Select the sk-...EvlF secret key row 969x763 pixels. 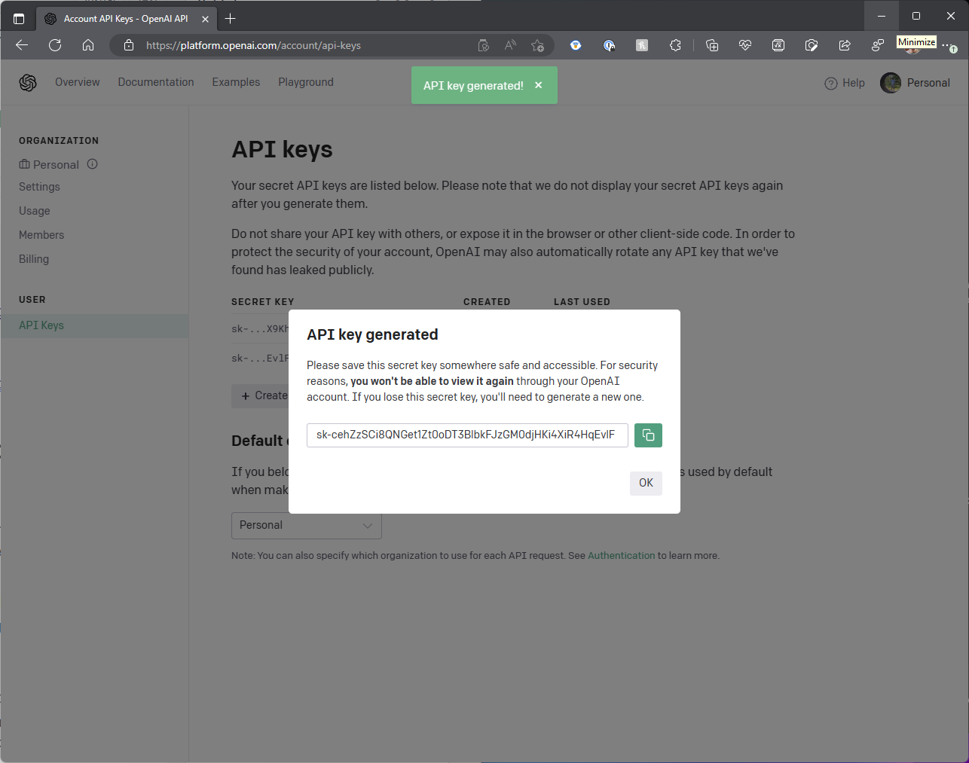pos(260,359)
